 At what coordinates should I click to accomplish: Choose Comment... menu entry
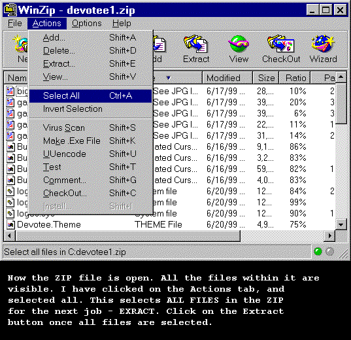pyautogui.click(x=91, y=180)
